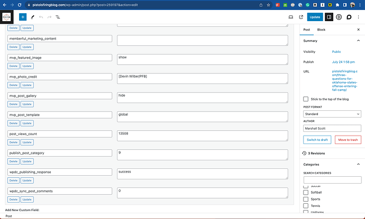Image resolution: width=365 pixels, height=219 pixels.
Task: Update the publish_post_category field
Action: [27, 161]
